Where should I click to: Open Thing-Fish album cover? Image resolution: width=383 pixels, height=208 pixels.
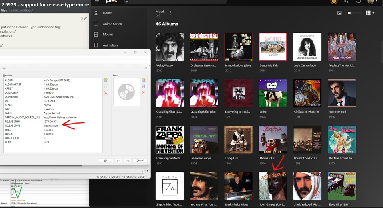[238, 139]
